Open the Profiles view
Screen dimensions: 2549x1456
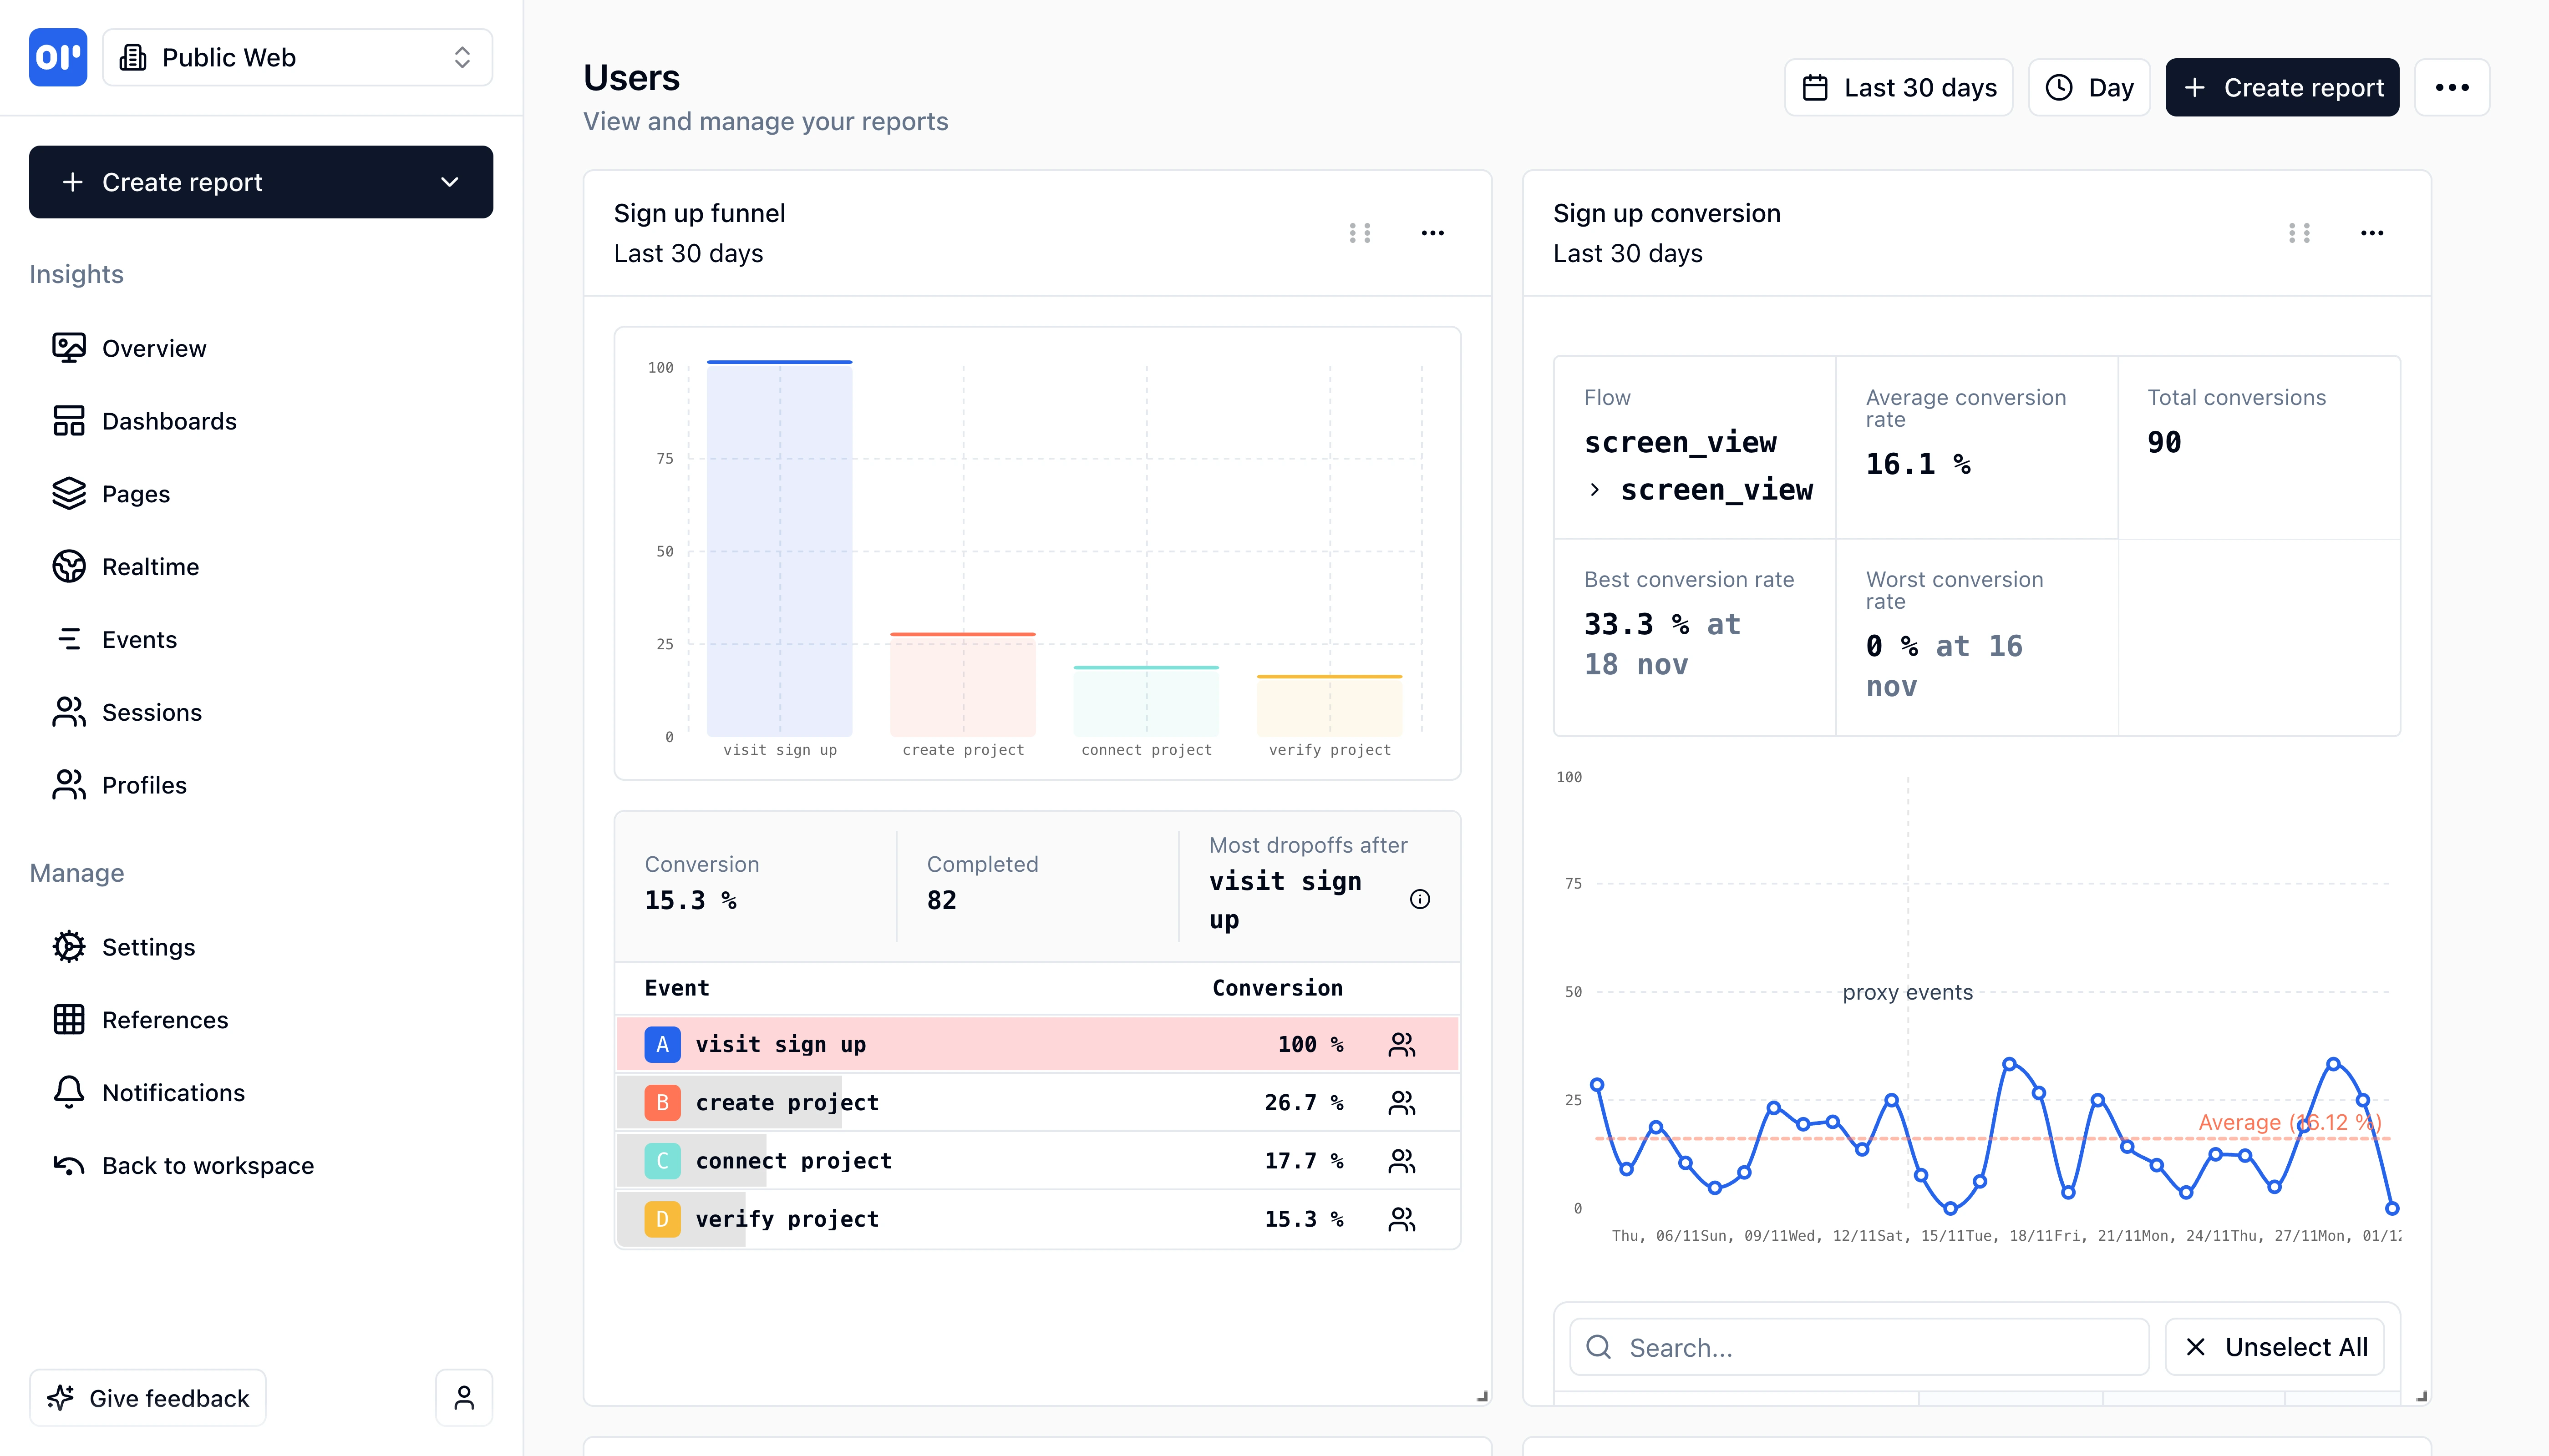click(x=143, y=785)
